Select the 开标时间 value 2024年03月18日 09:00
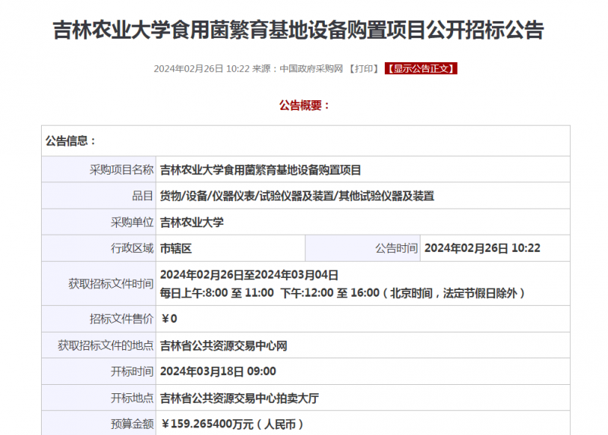This screenshot has width=608, height=435. coord(218,371)
